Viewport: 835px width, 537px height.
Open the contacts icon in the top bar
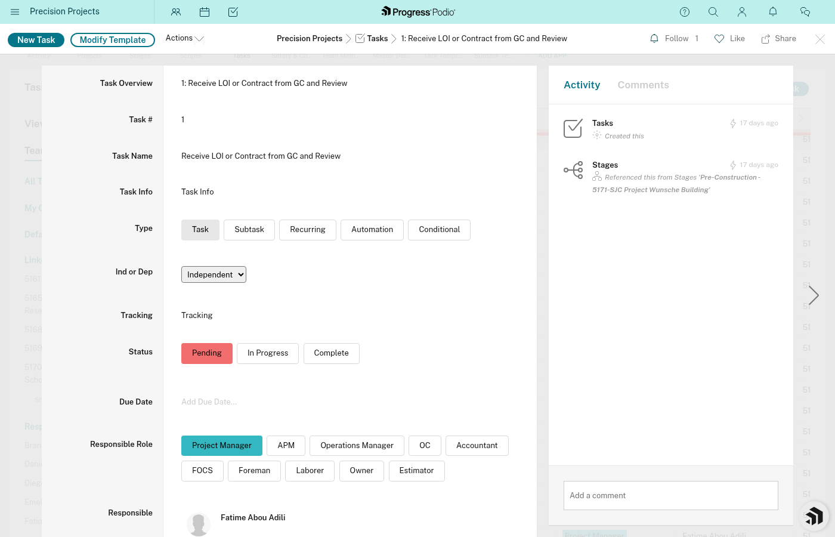click(176, 11)
